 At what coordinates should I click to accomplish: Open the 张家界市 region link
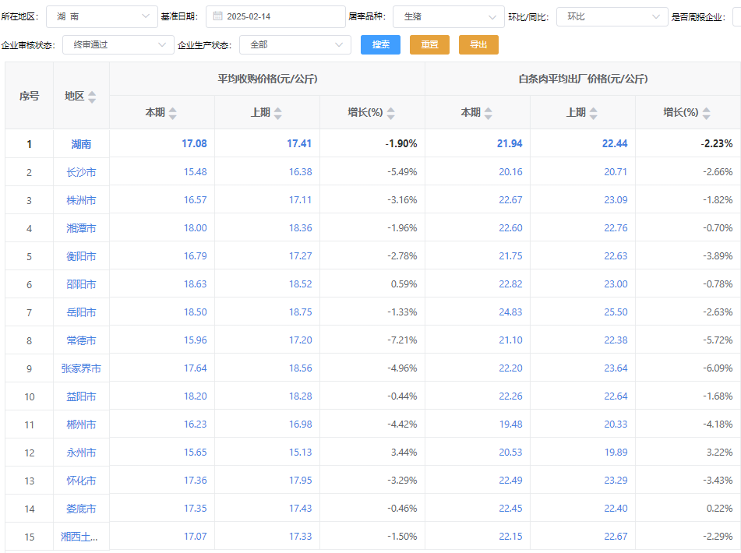coord(81,368)
